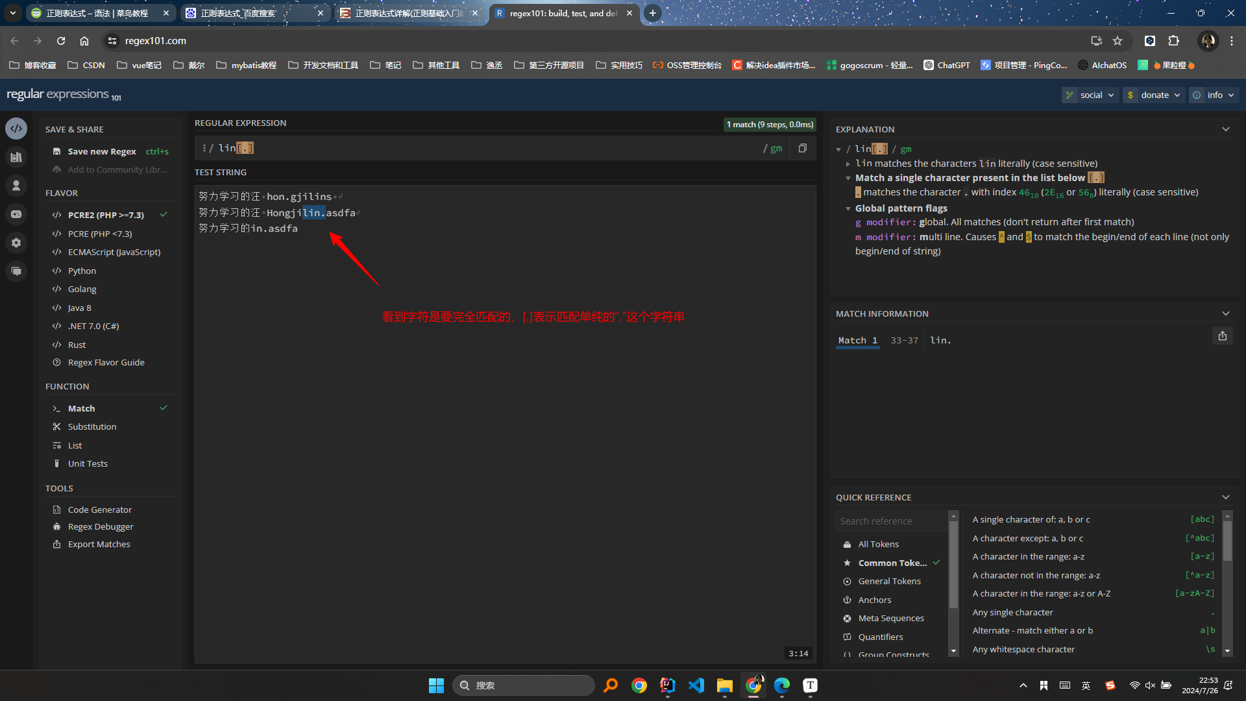Open donate dropdown menu
This screenshot has height=701, width=1246.
click(1154, 95)
